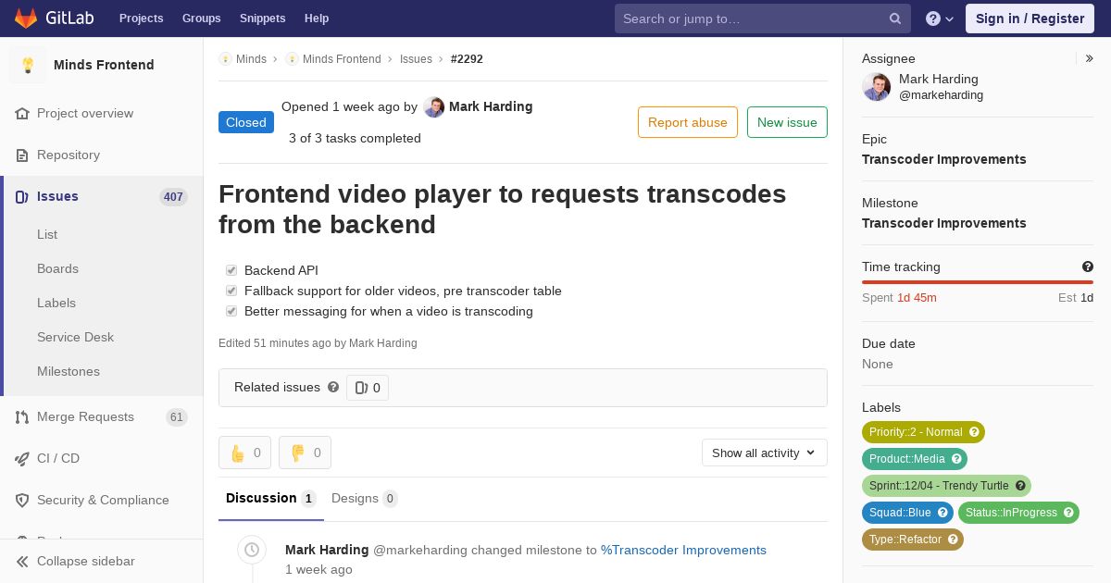1111x583 pixels.
Task: Click the Issues count badge 407
Action: (173, 197)
